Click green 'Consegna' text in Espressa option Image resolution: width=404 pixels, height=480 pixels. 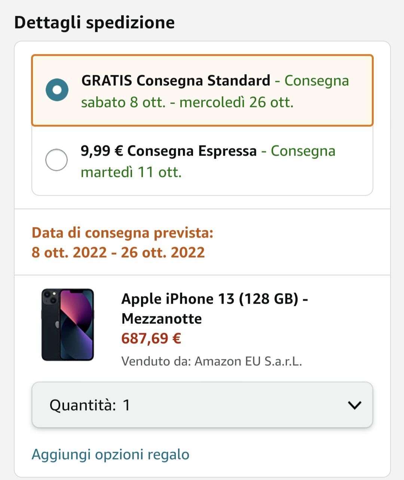coord(303,151)
